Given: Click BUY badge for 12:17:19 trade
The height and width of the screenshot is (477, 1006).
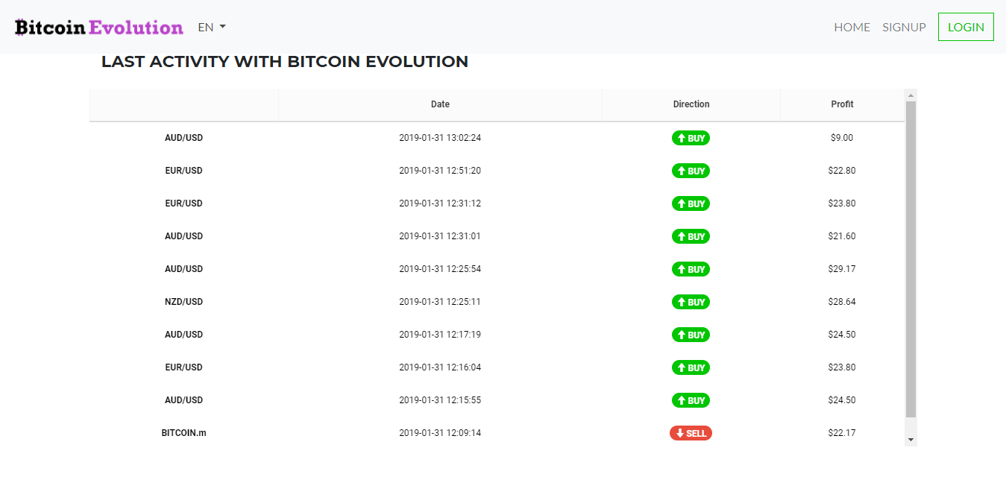Looking at the screenshot, I should 691,335.
